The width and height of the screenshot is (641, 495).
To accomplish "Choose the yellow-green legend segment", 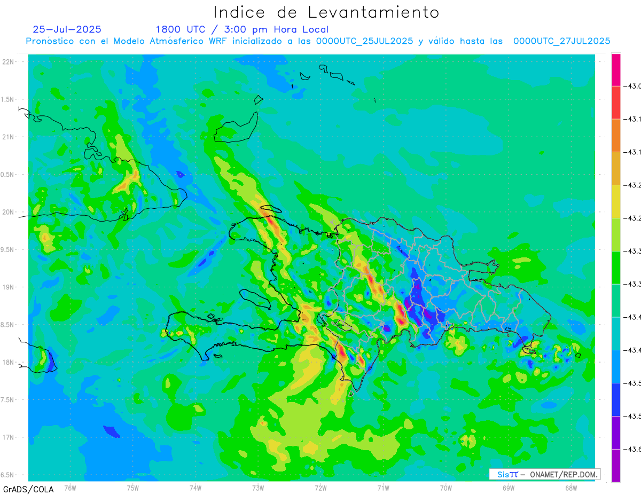I will 616,234.
